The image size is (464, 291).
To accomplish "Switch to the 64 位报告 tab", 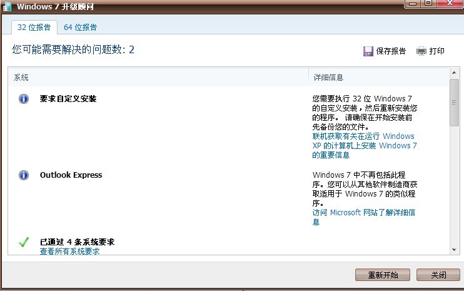I will pyautogui.click(x=81, y=28).
